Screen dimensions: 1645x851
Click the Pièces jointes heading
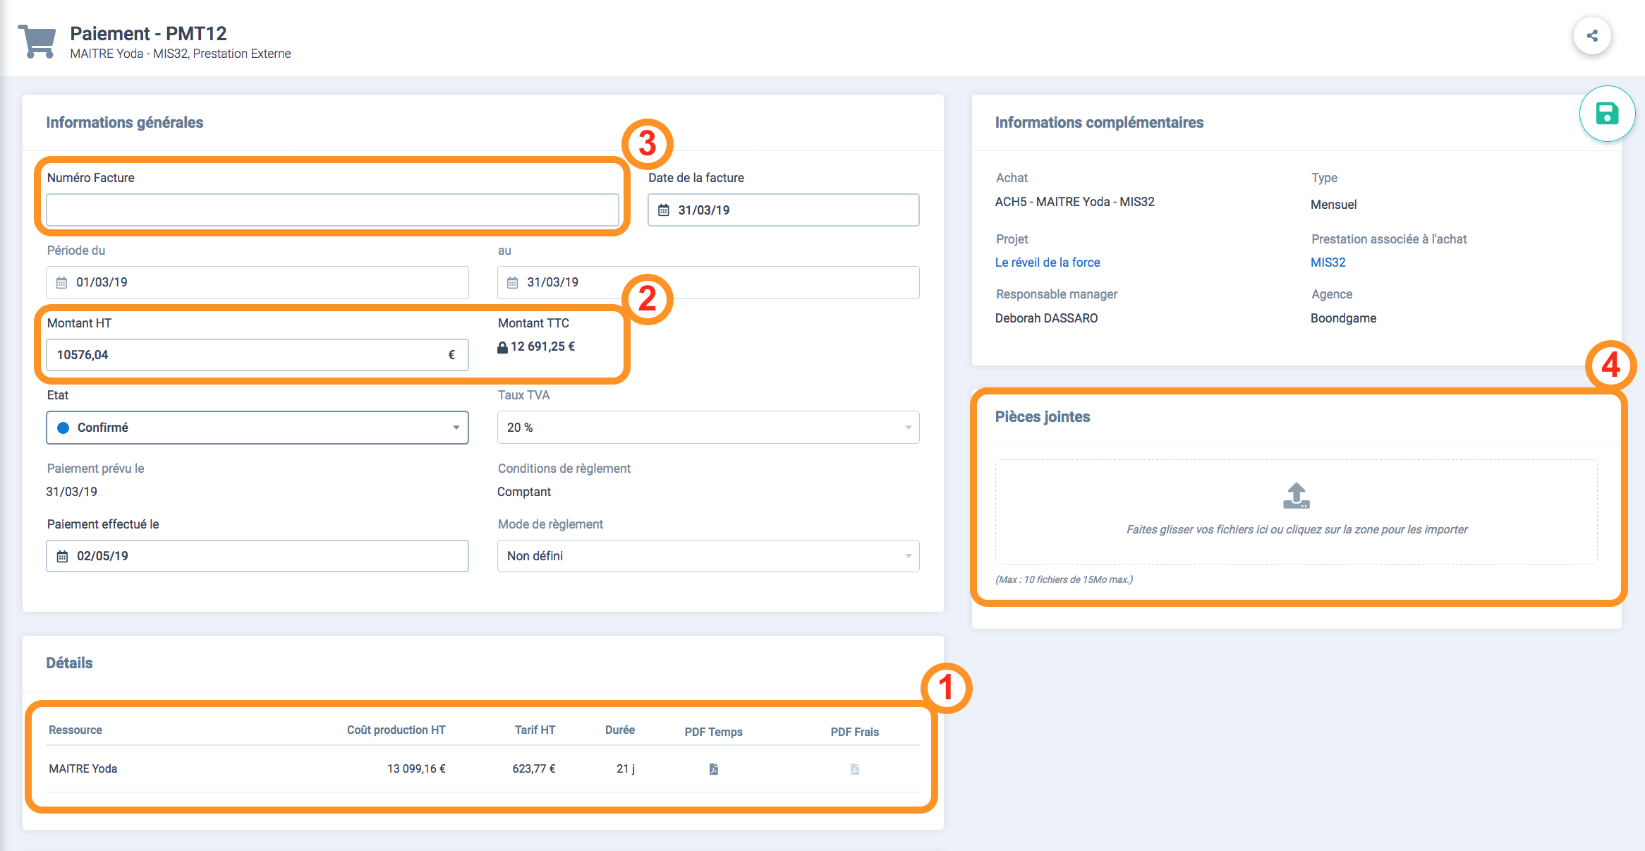pos(1043,417)
